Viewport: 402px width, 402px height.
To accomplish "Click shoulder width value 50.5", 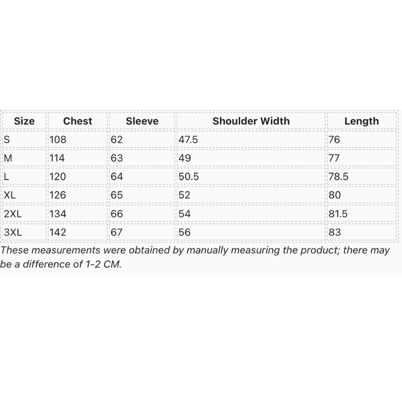I will [x=189, y=177].
